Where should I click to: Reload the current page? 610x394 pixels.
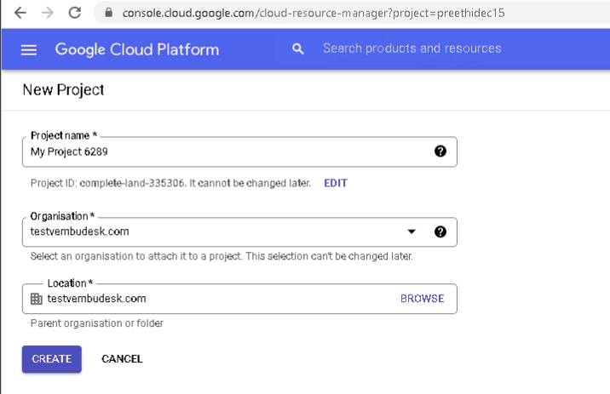75,13
